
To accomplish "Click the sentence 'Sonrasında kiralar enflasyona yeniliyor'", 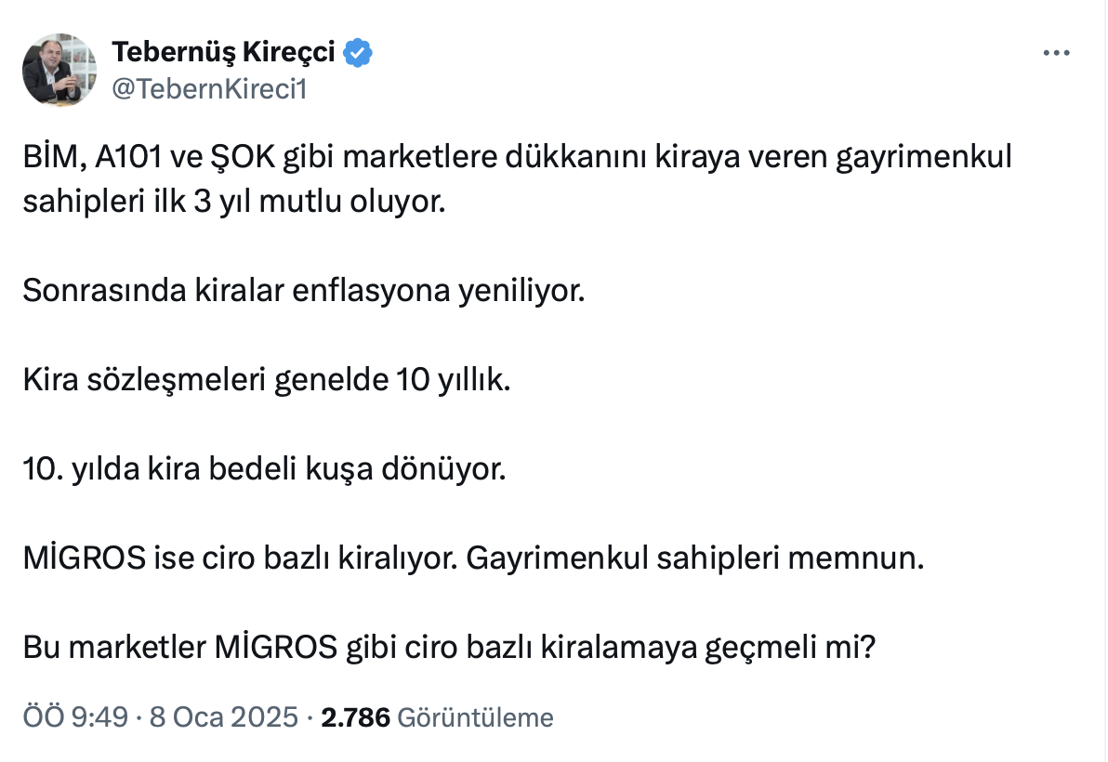I will pos(303,292).
